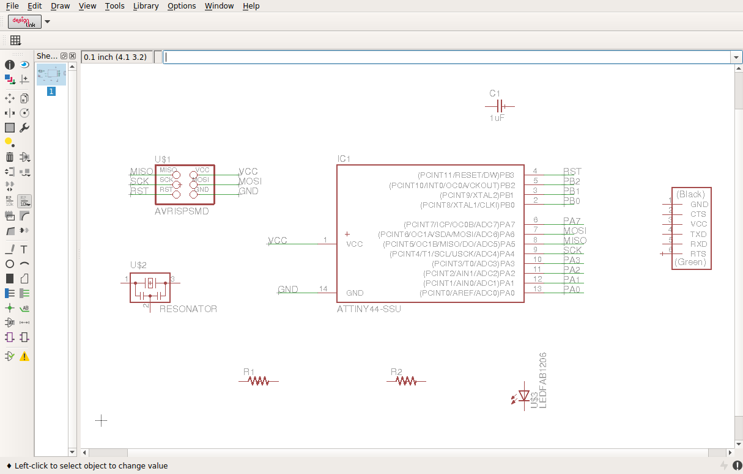Select the Pinswap tool

[x=10, y=172]
